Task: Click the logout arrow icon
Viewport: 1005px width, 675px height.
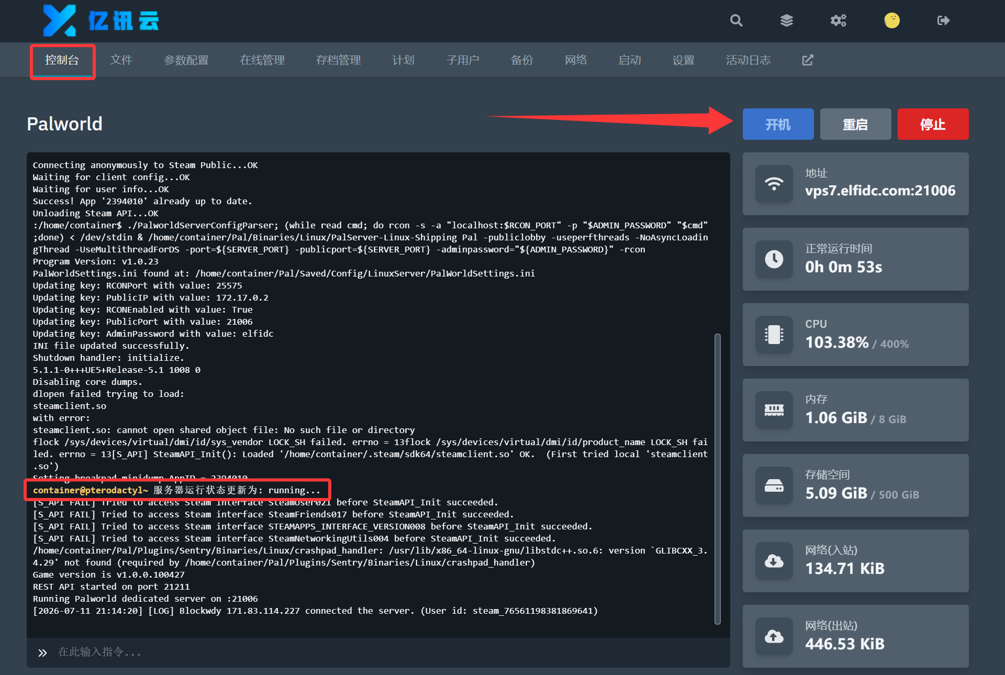Action: tap(943, 20)
